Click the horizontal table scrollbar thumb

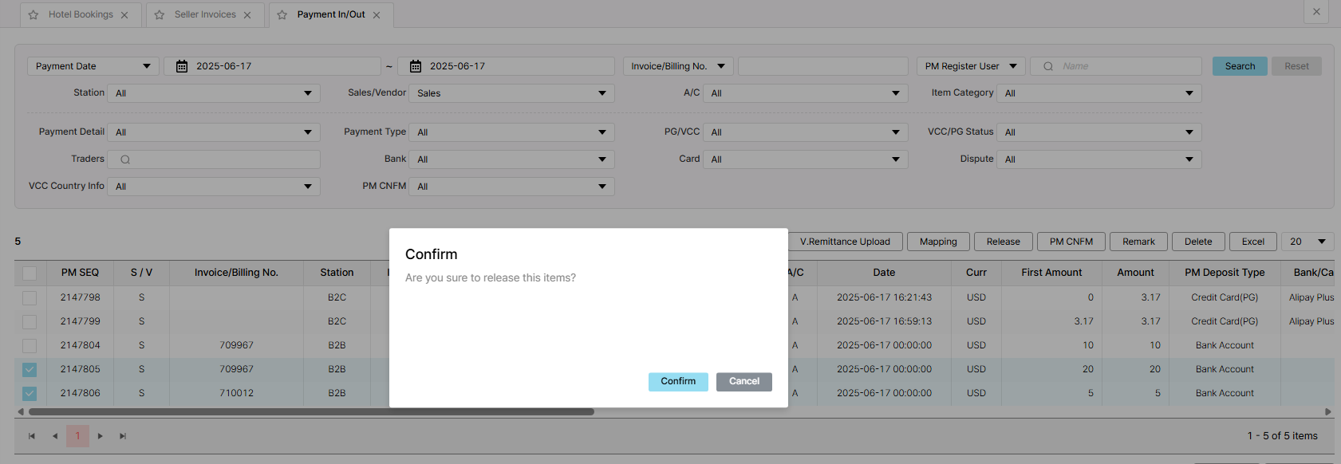[x=311, y=412]
